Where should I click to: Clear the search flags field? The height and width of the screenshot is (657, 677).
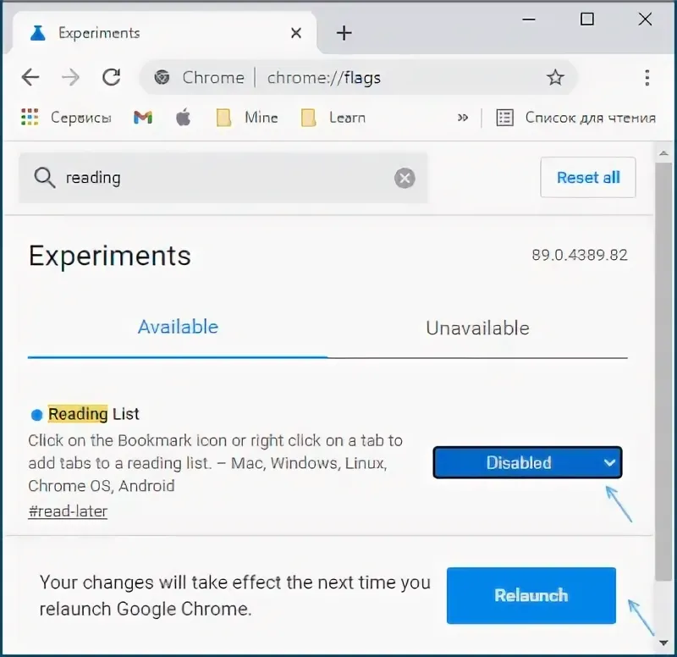point(405,178)
